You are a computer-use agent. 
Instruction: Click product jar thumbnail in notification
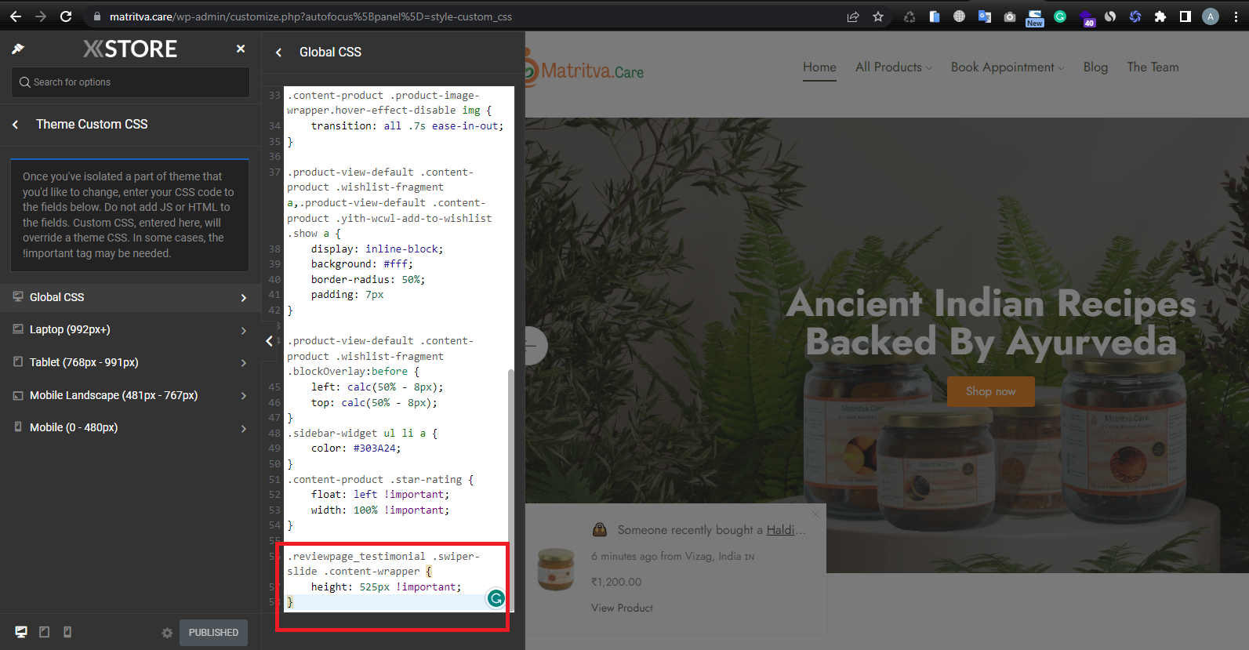[556, 570]
